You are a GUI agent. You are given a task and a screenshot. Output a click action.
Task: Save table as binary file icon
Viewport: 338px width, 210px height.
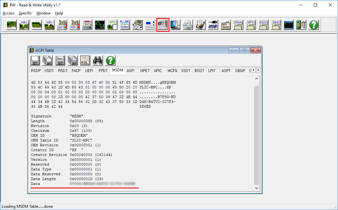coord(60,60)
